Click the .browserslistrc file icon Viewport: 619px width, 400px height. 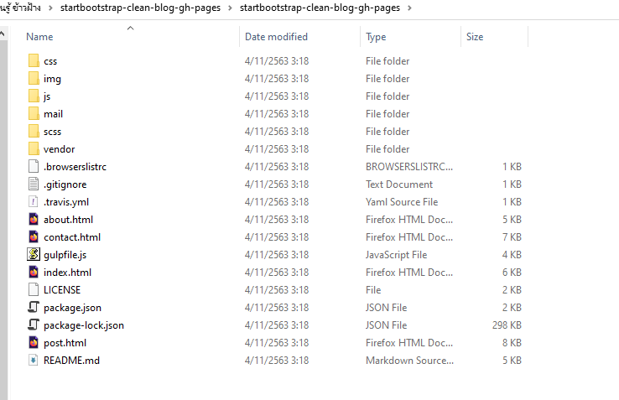(34, 167)
